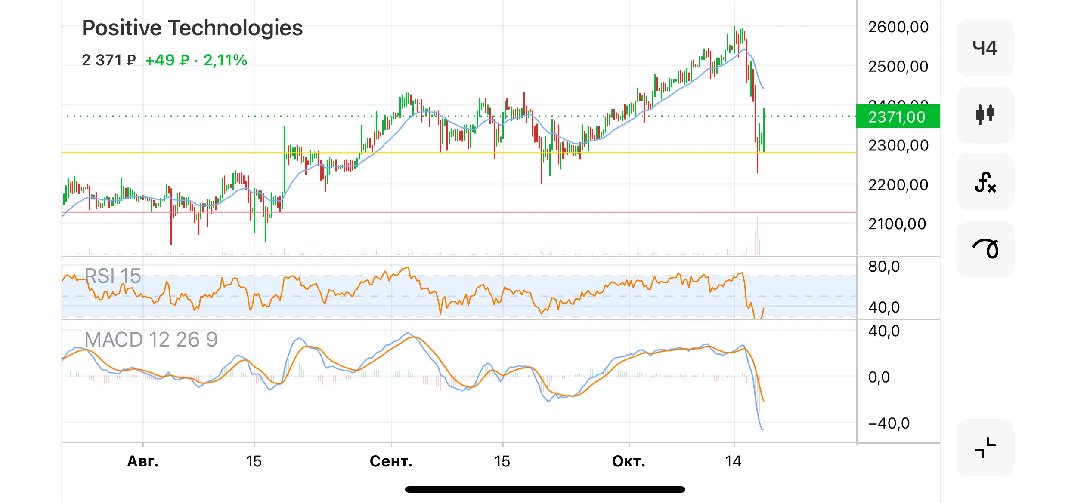
Task: Click the Сент. date axis label
Action: [391, 461]
